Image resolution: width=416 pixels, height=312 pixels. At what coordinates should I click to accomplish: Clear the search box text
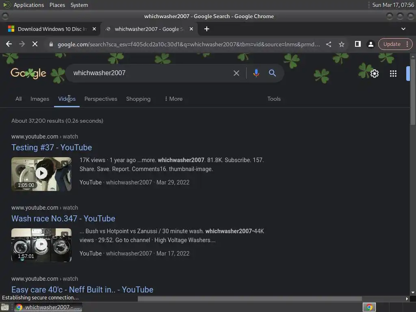(x=236, y=73)
